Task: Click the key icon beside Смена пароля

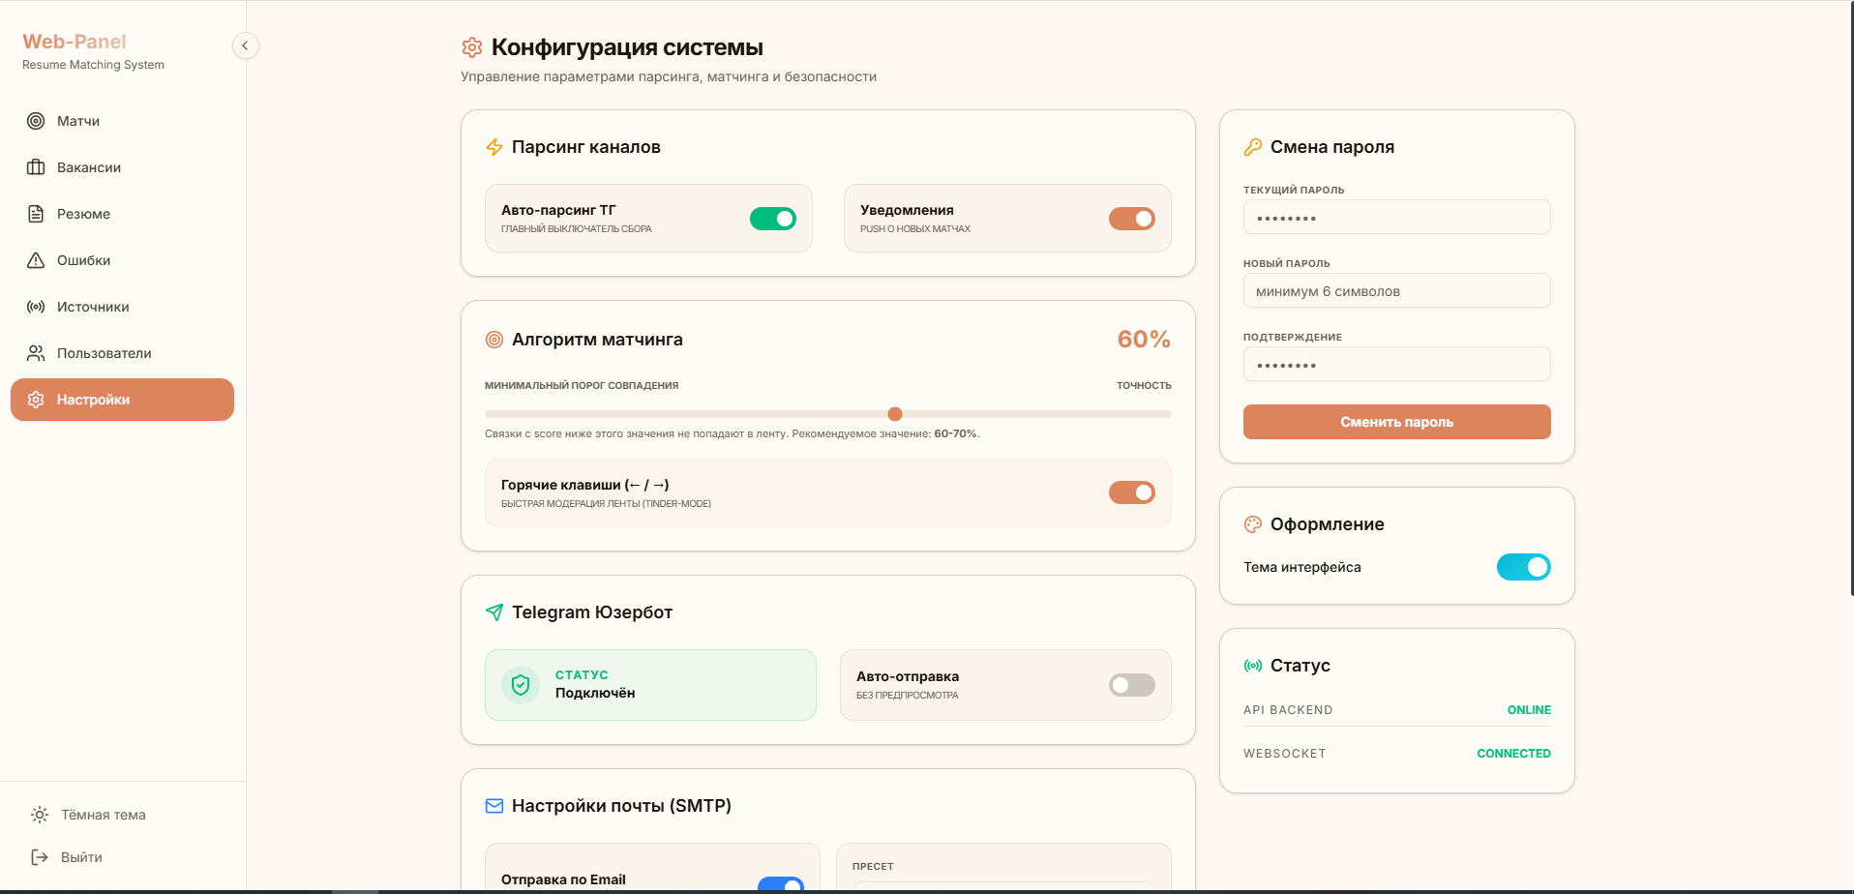Action: pyautogui.click(x=1253, y=147)
